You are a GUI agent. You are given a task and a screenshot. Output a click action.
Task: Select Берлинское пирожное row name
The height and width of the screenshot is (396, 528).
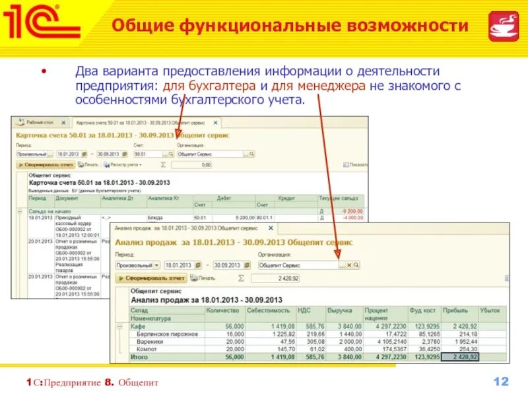168,334
